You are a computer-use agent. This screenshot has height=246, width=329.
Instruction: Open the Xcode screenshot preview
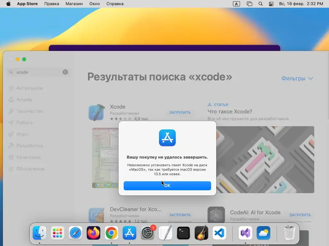click(x=105, y=158)
